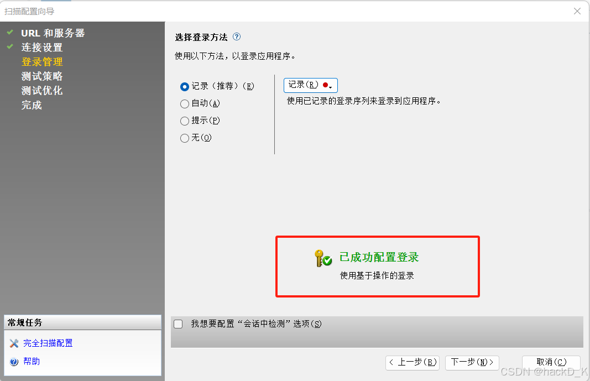Open the 帮助 link in 常规任务
Viewport: 590px width, 381px height.
pyautogui.click(x=32, y=362)
